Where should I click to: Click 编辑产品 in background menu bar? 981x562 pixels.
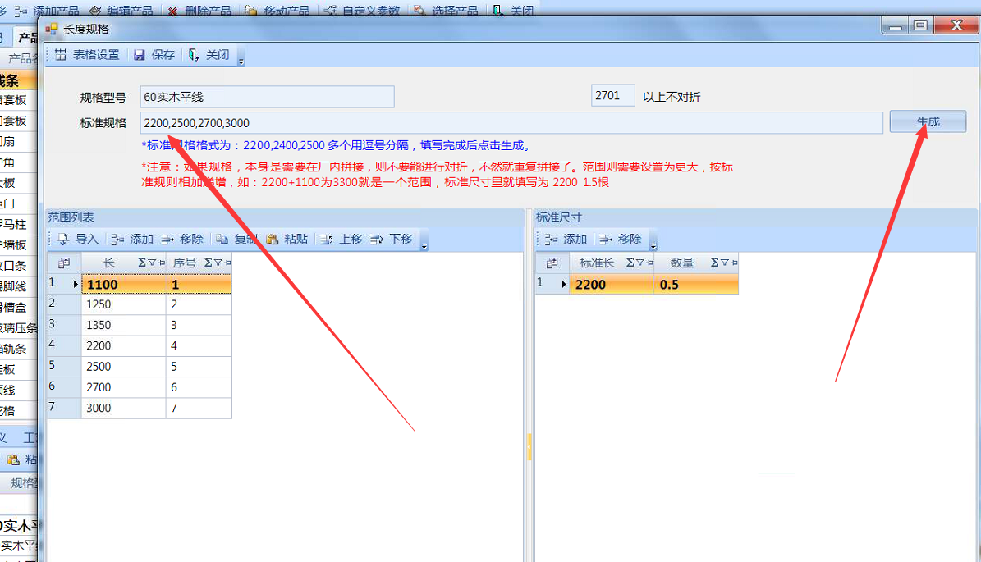(x=122, y=11)
